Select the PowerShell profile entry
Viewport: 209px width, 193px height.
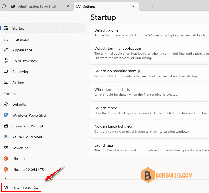[43, 148]
